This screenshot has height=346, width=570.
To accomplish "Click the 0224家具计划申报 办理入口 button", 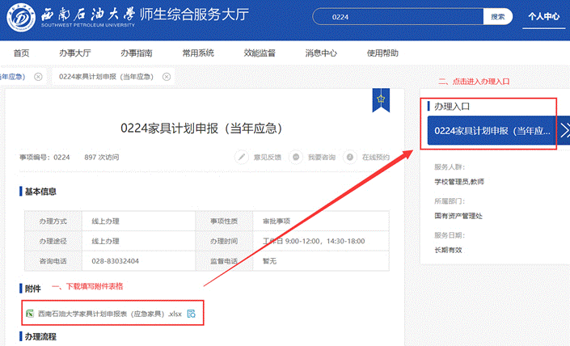I will click(x=492, y=130).
